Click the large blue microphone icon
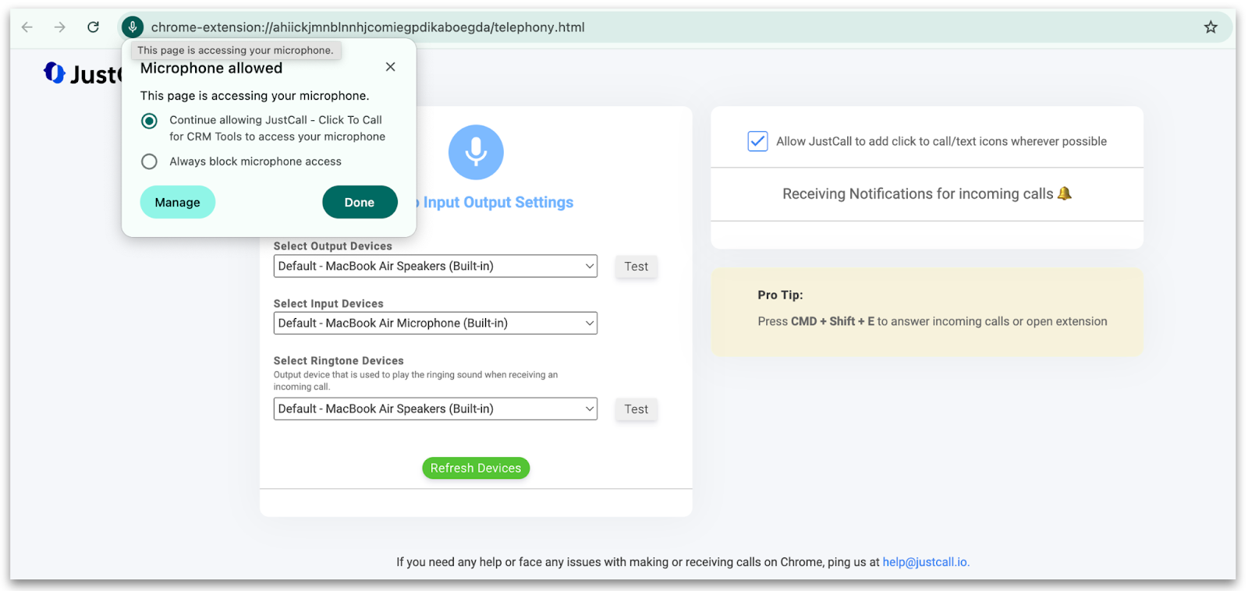Viewport: 1248px width, 591px height. tap(476, 152)
